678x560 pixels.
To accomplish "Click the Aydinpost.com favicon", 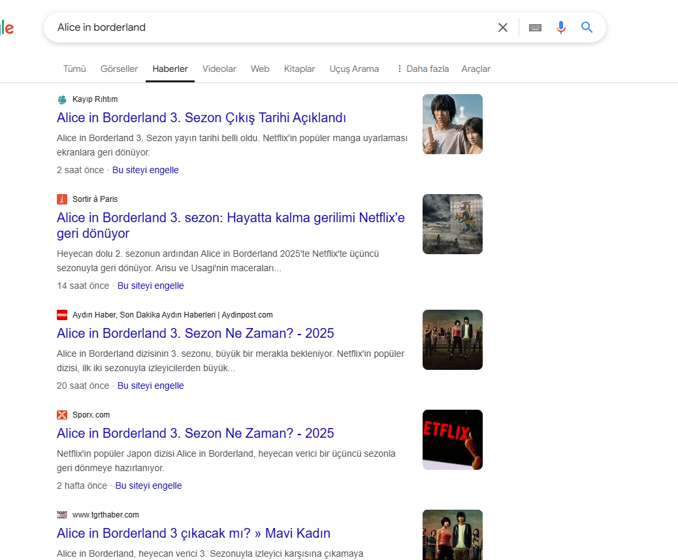I will 62,315.
